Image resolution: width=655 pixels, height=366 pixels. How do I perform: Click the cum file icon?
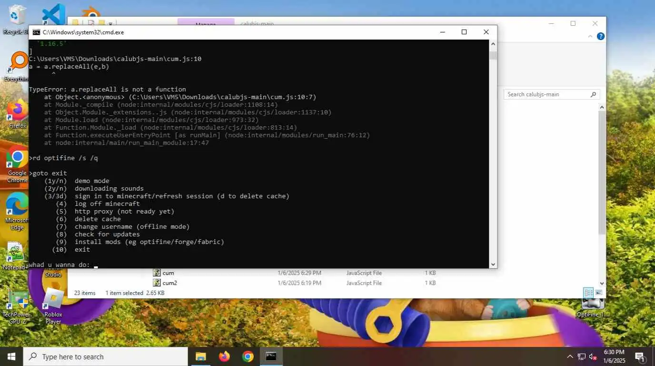(x=157, y=273)
